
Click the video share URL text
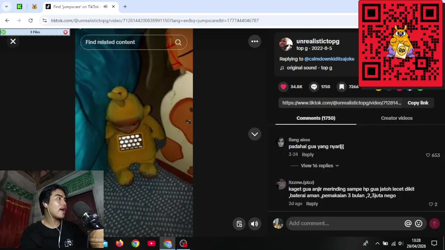pos(342,103)
